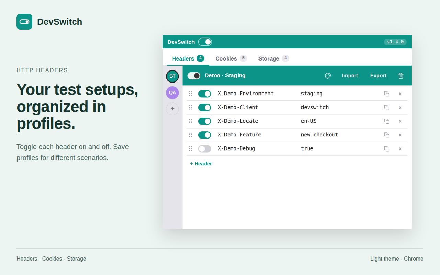Remove the X-Demo-Debug header
The height and width of the screenshot is (275, 440).
click(400, 149)
